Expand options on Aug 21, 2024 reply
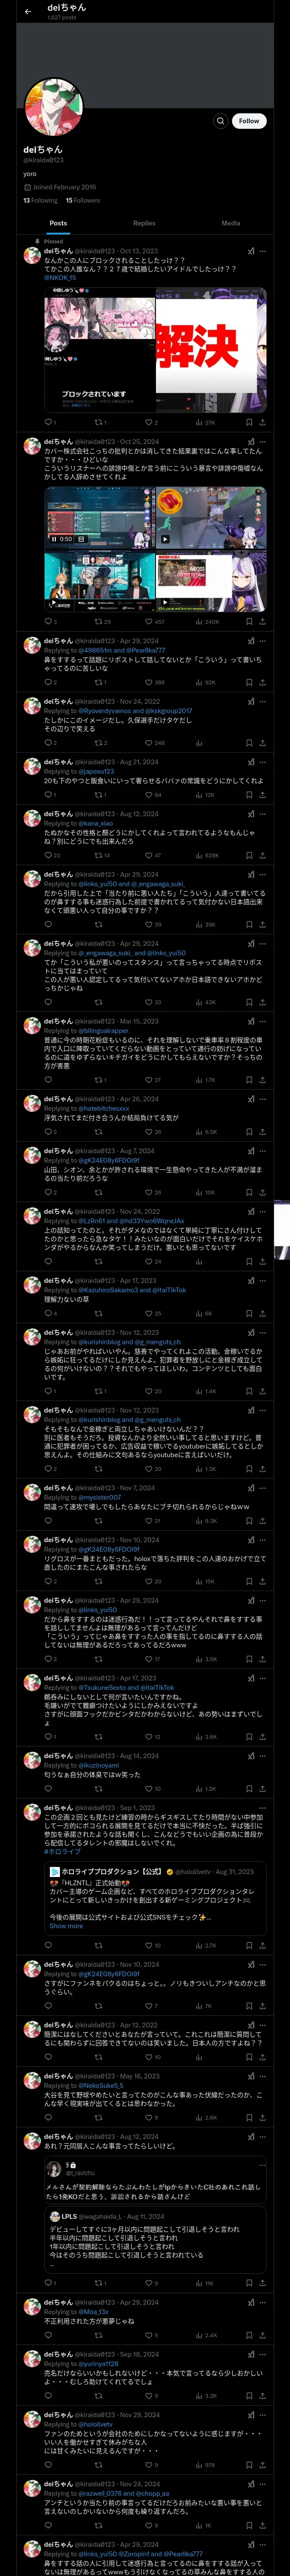The image size is (290, 2576). 263,762
